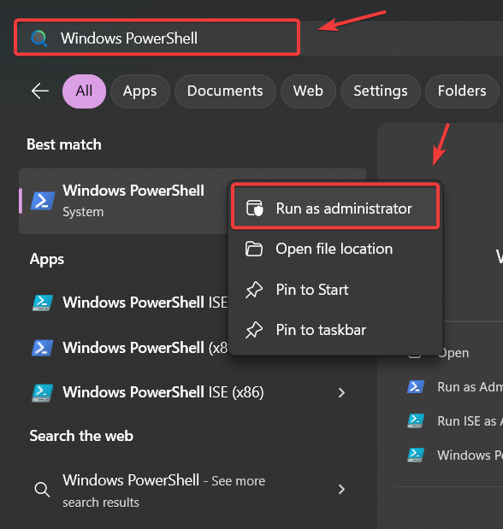This screenshot has width=503, height=529.
Task: Click Open in the right details pane
Action: (453, 353)
